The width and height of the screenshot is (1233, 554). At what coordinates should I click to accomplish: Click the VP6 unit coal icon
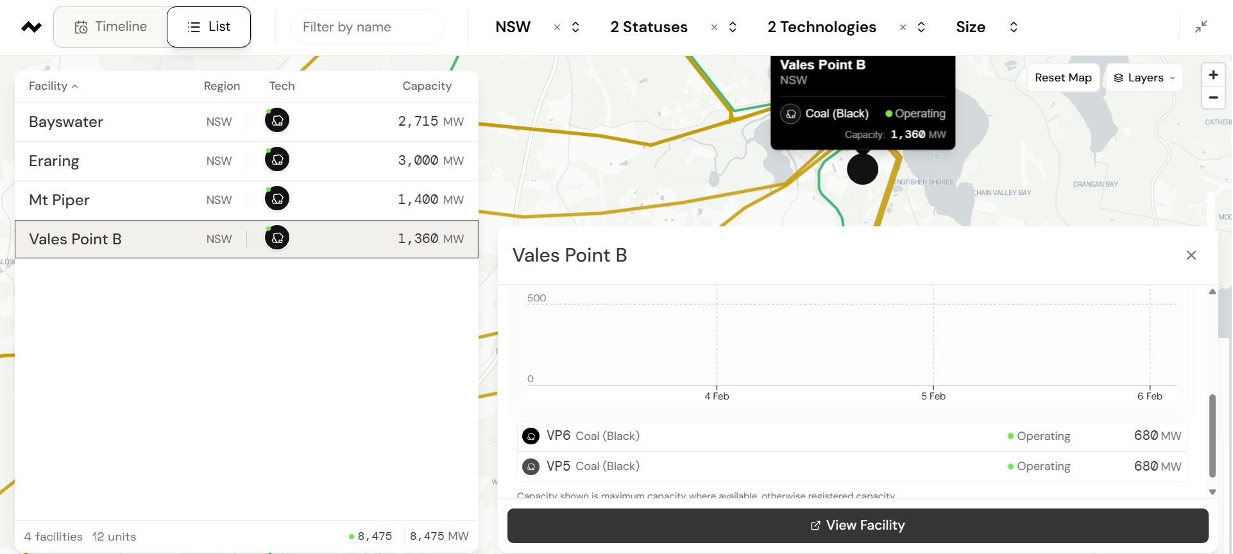click(531, 436)
